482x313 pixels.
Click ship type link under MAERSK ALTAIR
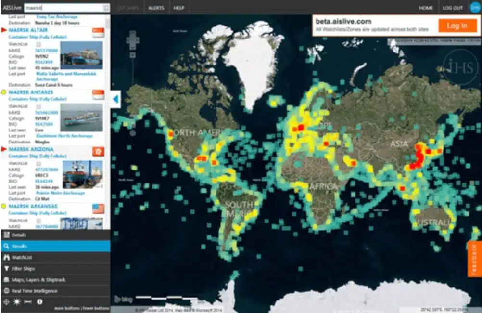tap(38, 37)
